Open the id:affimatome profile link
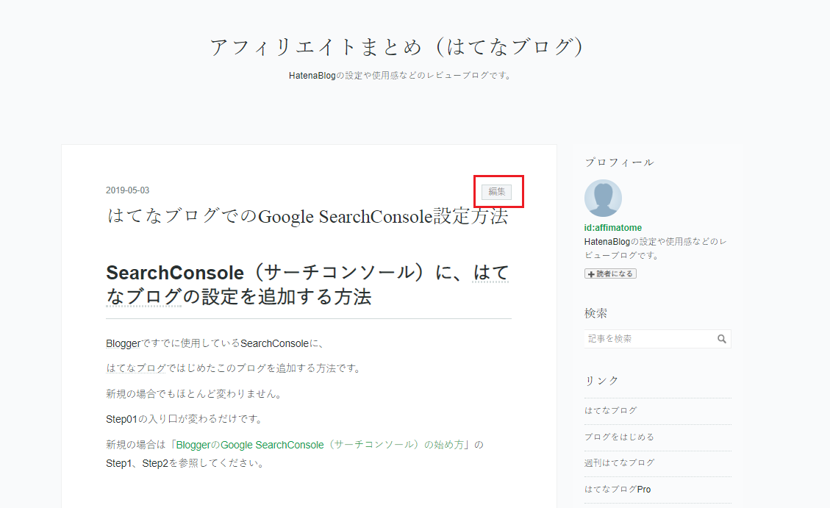Viewport: 830px width, 508px height. (613, 228)
